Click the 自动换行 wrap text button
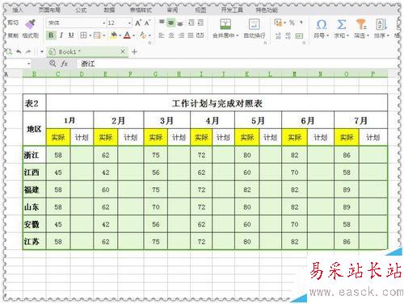The image size is (404, 304). pyautogui.click(x=254, y=28)
